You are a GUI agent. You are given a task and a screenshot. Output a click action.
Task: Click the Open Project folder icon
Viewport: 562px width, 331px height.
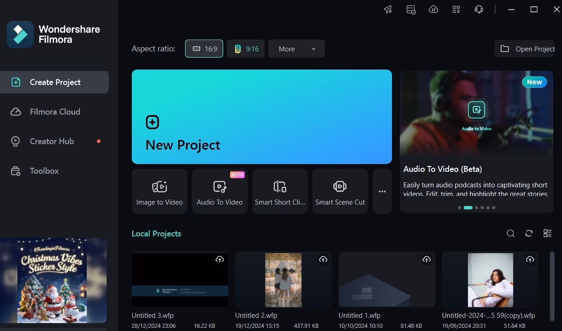click(505, 49)
